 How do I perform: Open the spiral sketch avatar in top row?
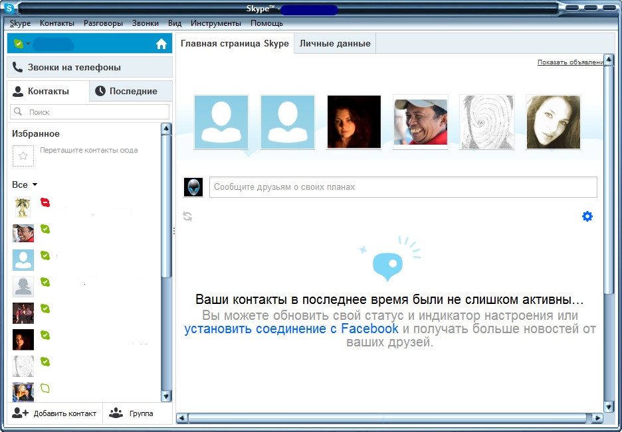tap(486, 122)
